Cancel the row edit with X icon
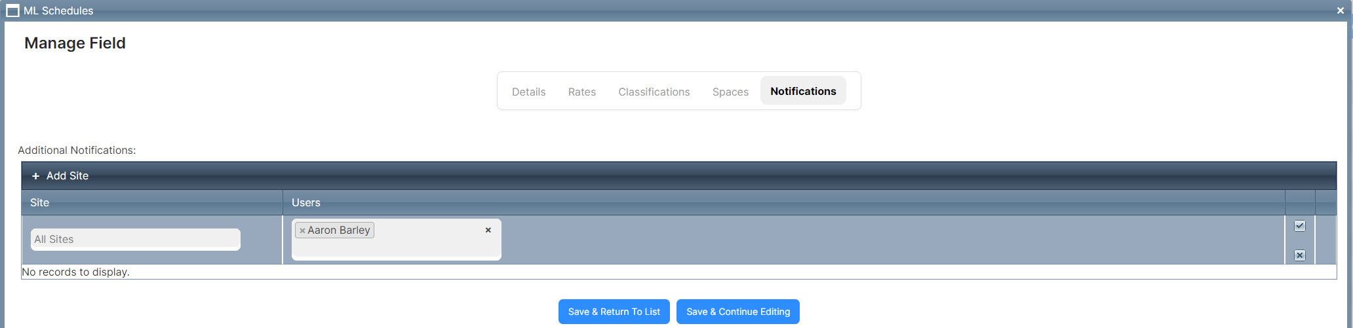 pyautogui.click(x=1300, y=255)
